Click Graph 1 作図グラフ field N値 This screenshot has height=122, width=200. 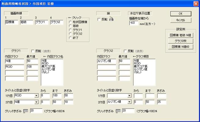[15, 61]
